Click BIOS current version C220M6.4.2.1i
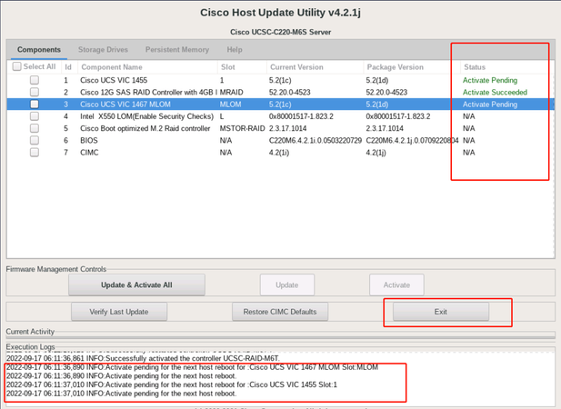The image size is (561, 409). (316, 141)
